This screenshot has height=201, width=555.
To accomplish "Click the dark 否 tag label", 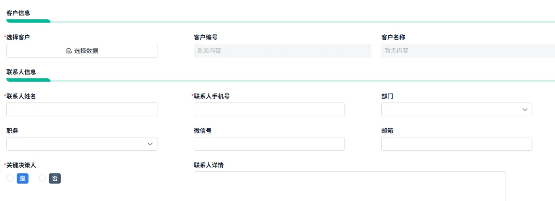I will point(55,178).
